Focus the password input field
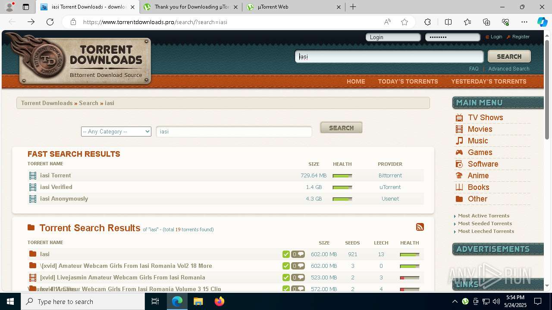The image size is (552, 310). (x=452, y=37)
